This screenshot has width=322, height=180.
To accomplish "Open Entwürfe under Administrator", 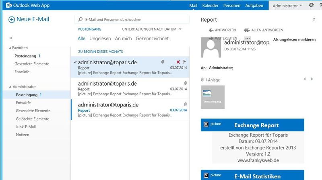I will [23, 103].
